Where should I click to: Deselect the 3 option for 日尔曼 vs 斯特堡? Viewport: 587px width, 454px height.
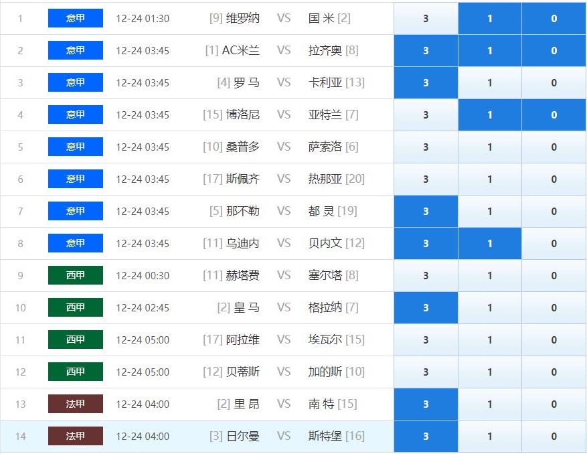pyautogui.click(x=426, y=437)
